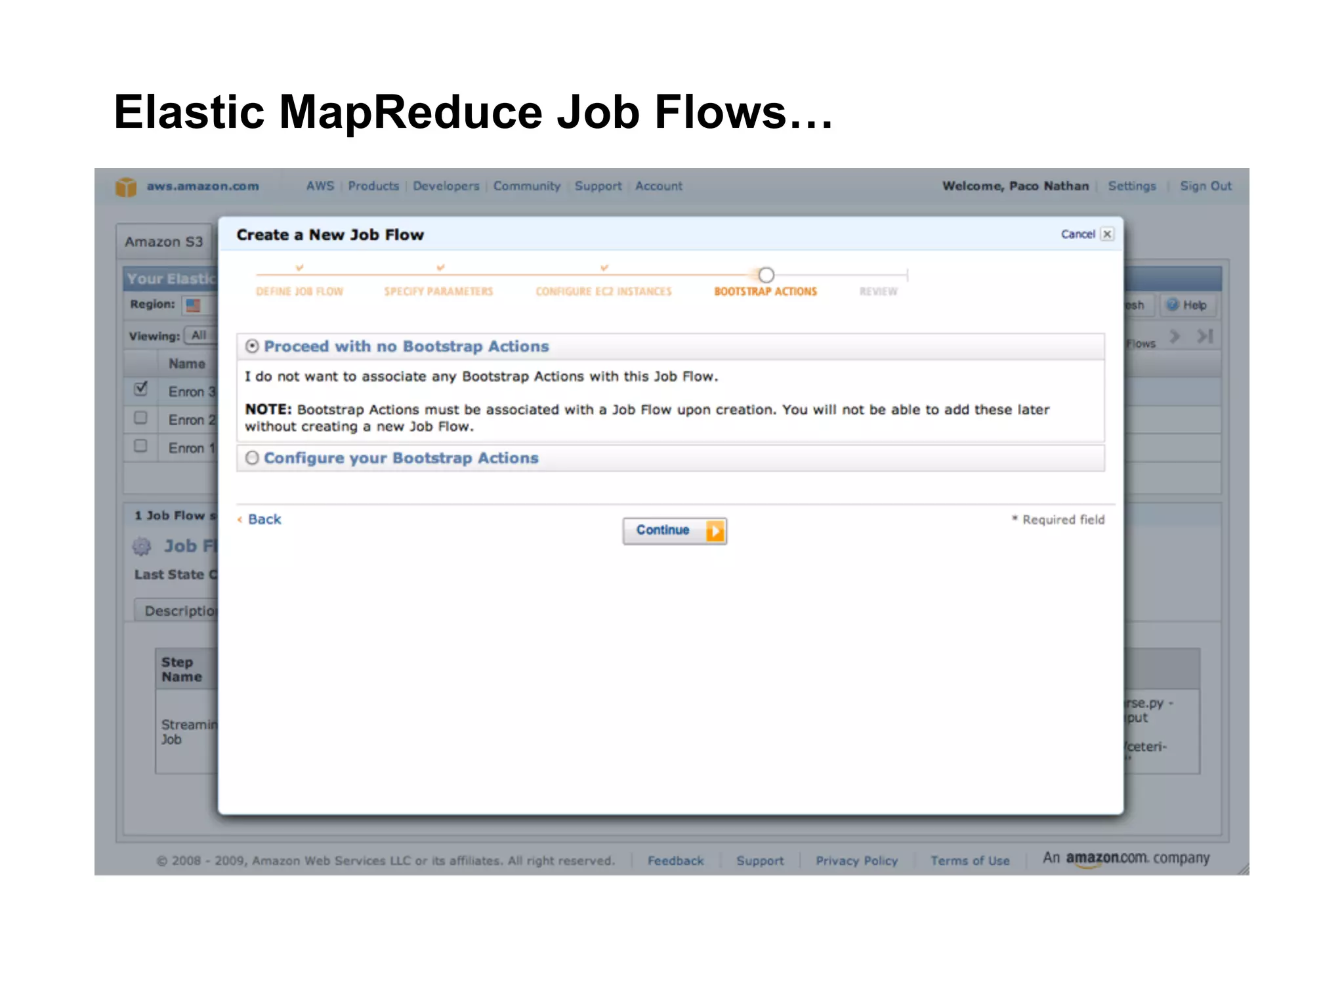Click the Job Flow gear icon
This screenshot has width=1344, height=1008.
pos(142,546)
